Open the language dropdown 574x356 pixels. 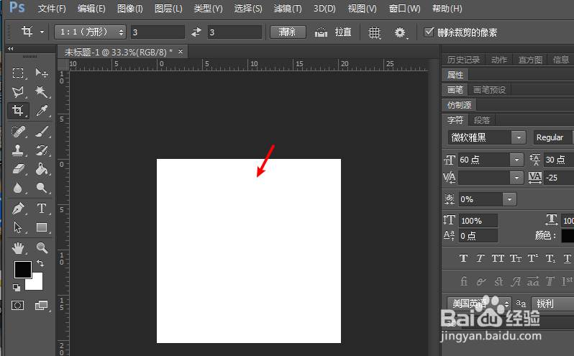pos(479,303)
